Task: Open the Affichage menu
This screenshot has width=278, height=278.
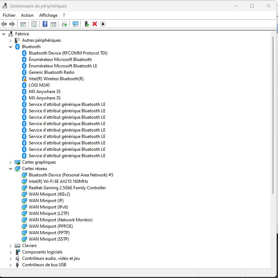Action: 48,15
